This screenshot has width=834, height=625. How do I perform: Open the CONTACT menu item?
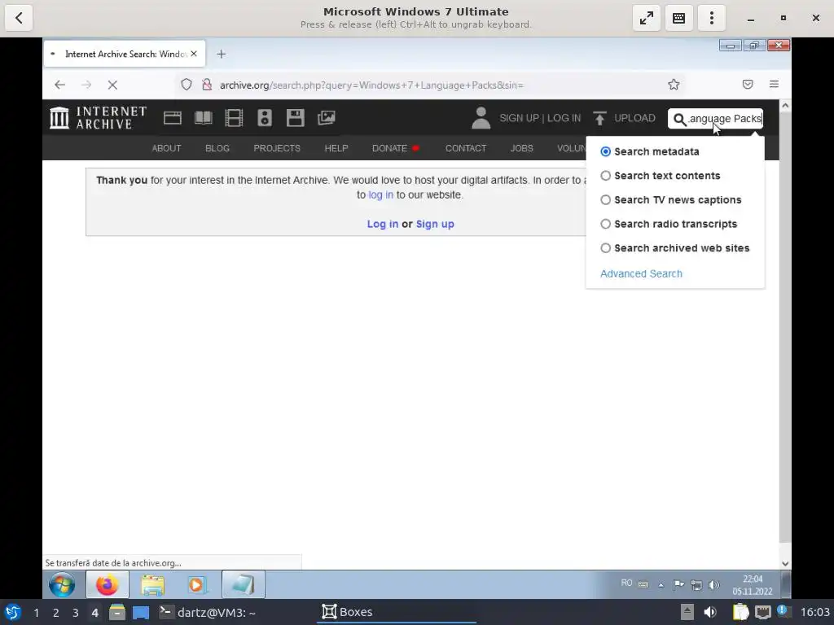coord(465,148)
